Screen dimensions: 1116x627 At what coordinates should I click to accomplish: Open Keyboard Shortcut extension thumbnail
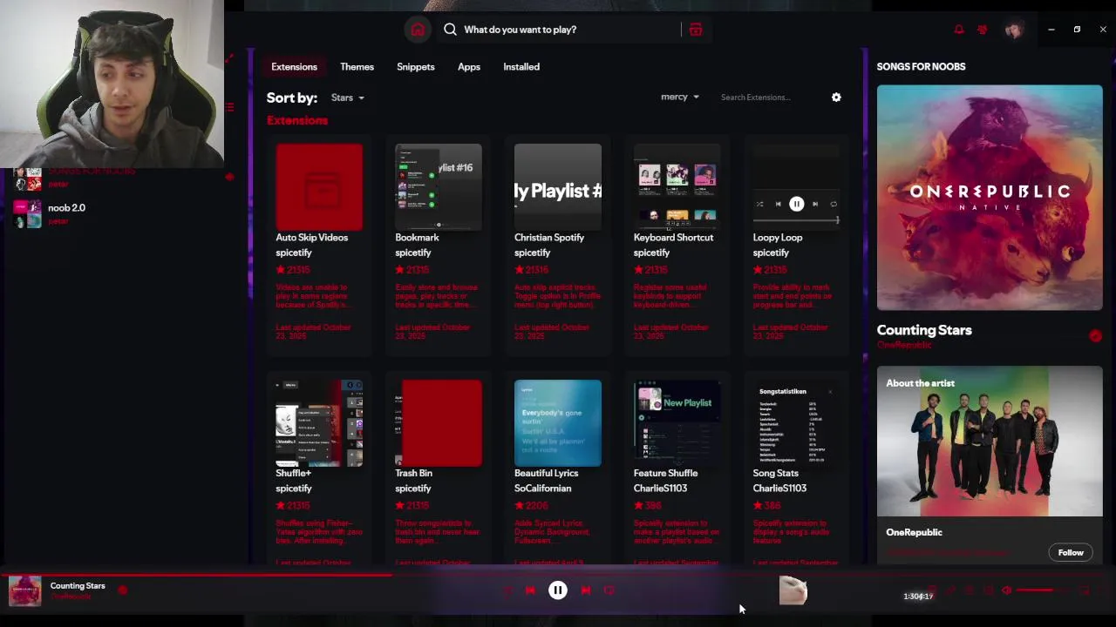pyautogui.click(x=677, y=187)
